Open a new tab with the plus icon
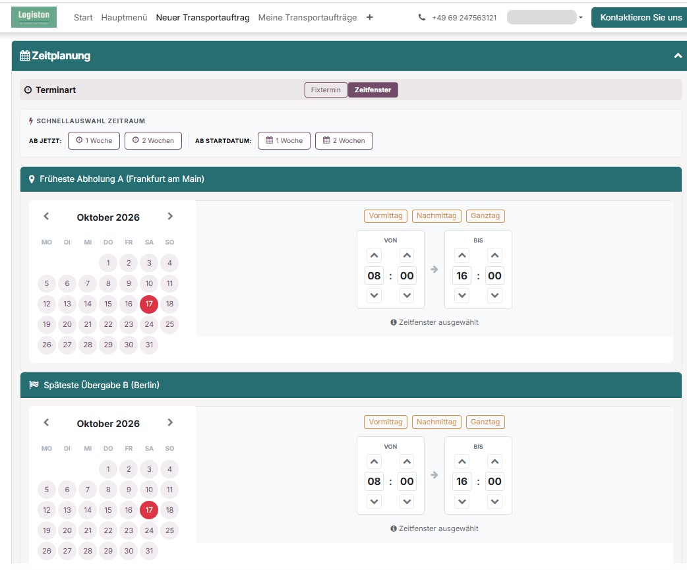 (x=370, y=17)
